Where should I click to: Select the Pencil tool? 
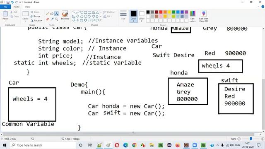(48, 14)
